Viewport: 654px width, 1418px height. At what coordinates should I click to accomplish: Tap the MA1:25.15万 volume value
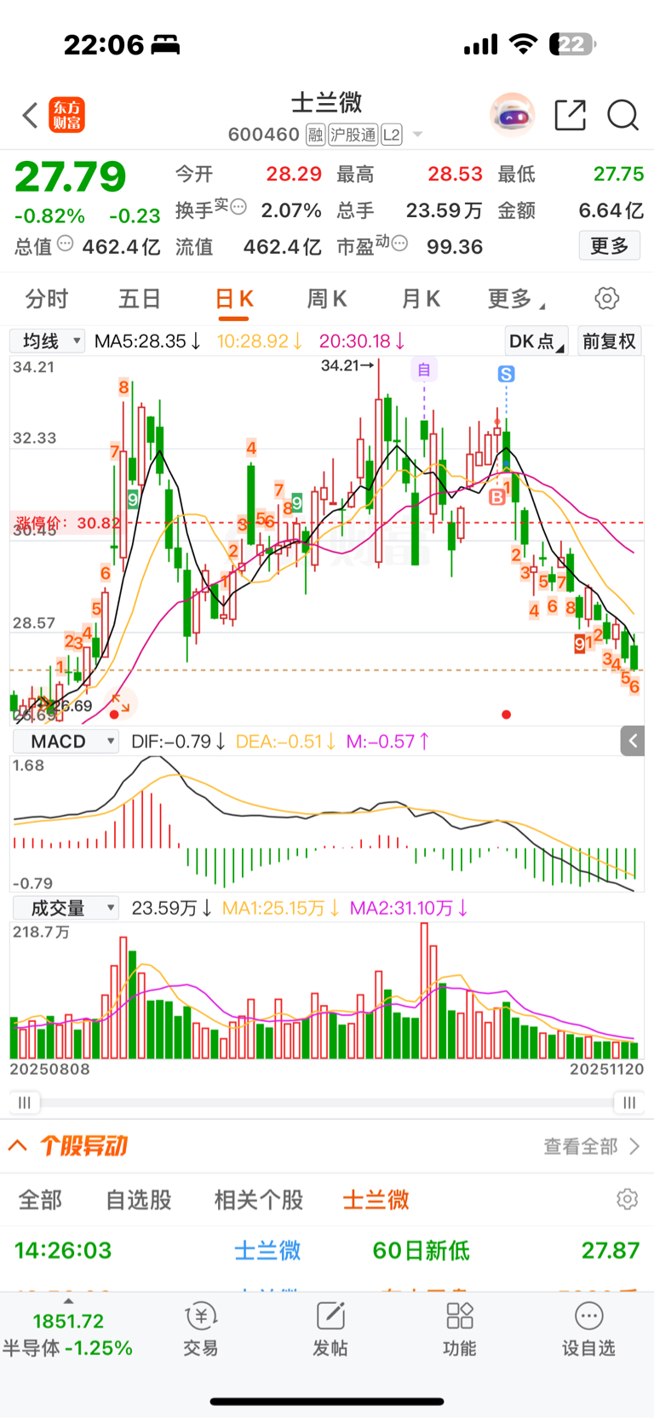[281, 908]
